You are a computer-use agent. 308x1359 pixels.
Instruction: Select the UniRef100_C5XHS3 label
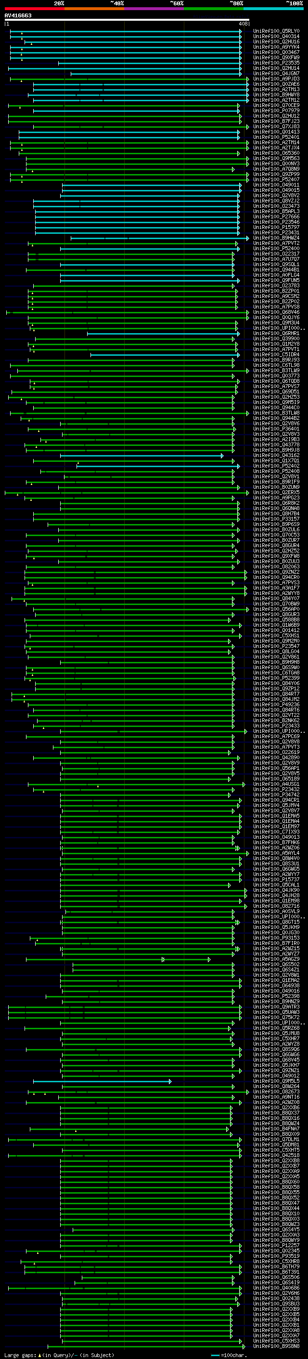(x=276, y=1341)
